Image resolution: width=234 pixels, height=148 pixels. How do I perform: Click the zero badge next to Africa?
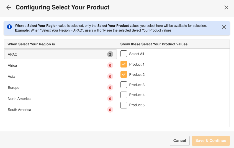coord(110,66)
